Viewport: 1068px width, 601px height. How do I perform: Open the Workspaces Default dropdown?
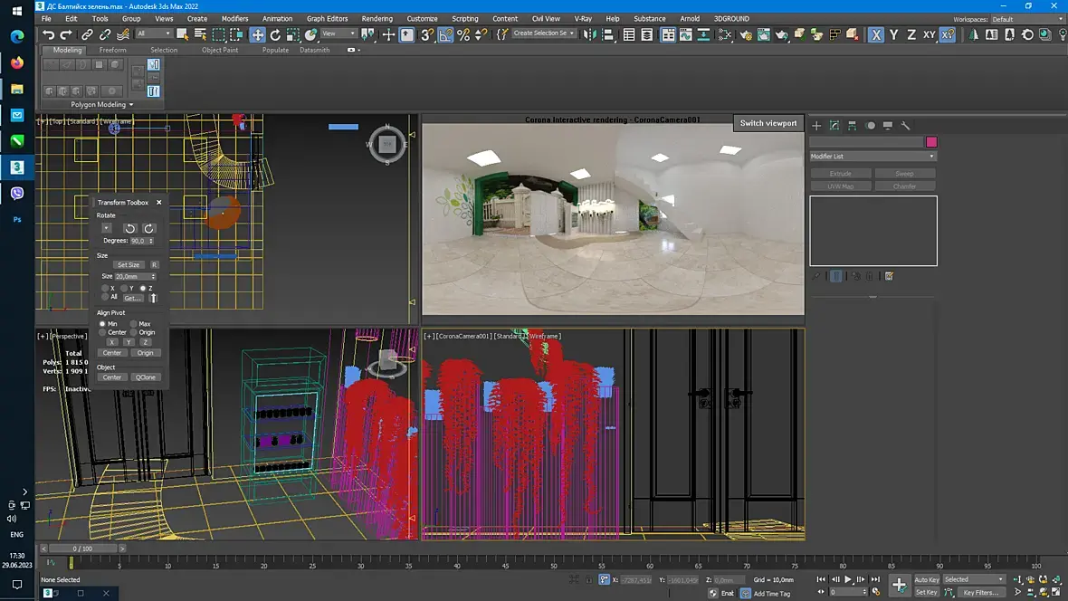(1026, 19)
